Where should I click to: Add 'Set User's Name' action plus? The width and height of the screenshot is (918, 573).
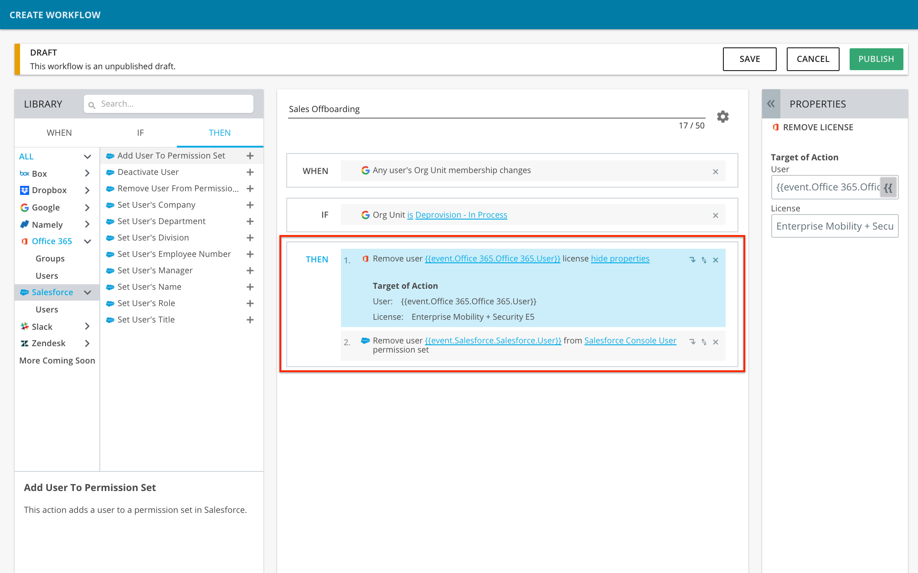coord(250,287)
